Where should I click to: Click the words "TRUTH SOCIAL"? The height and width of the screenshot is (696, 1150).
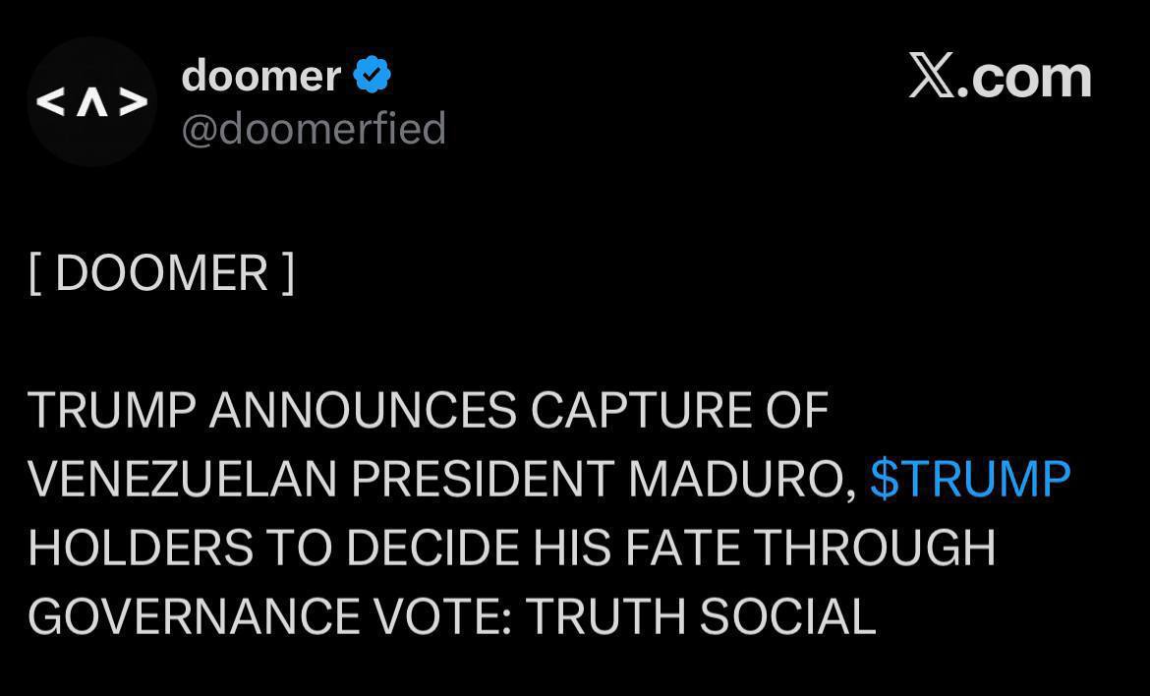point(700,616)
